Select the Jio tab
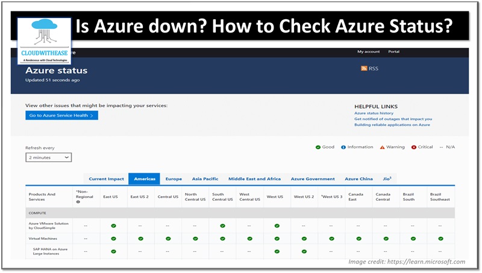 coord(387,179)
